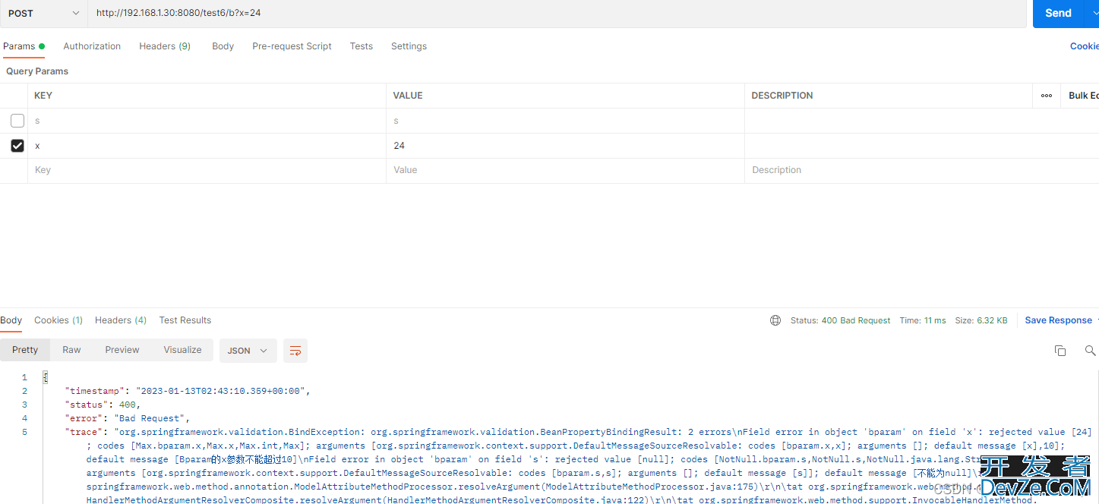Open the Authorization tab
Screen dimensions: 1099x504
tap(92, 46)
